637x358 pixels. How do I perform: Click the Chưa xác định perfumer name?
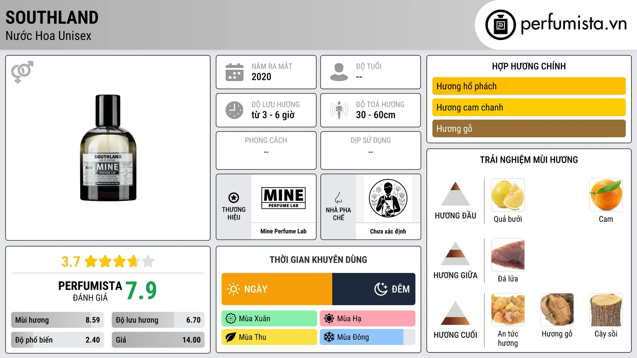click(388, 231)
